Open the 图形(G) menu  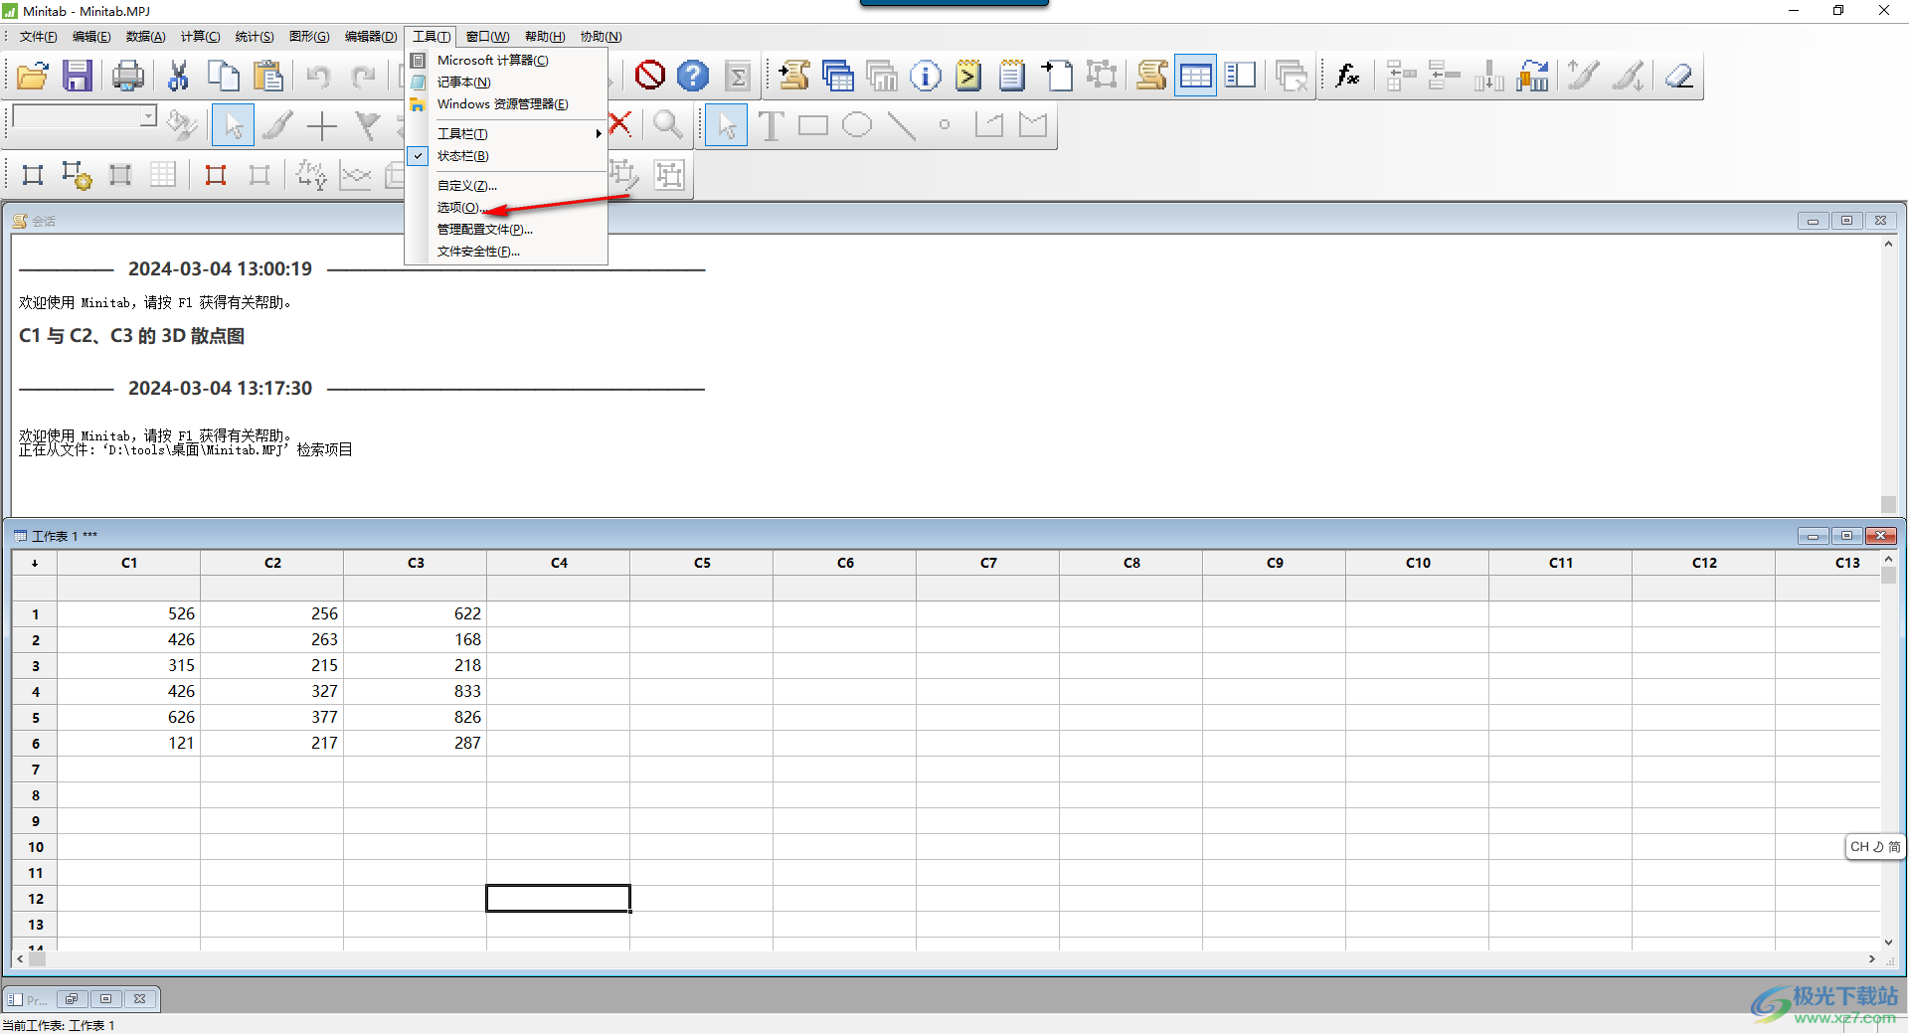pos(309,37)
